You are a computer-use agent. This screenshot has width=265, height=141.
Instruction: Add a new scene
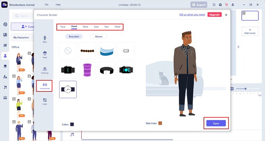coord(250,31)
